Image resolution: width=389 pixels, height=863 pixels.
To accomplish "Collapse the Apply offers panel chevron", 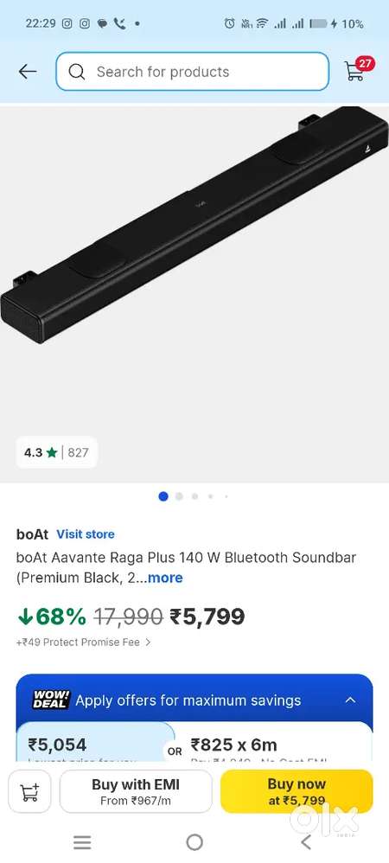I will (350, 700).
